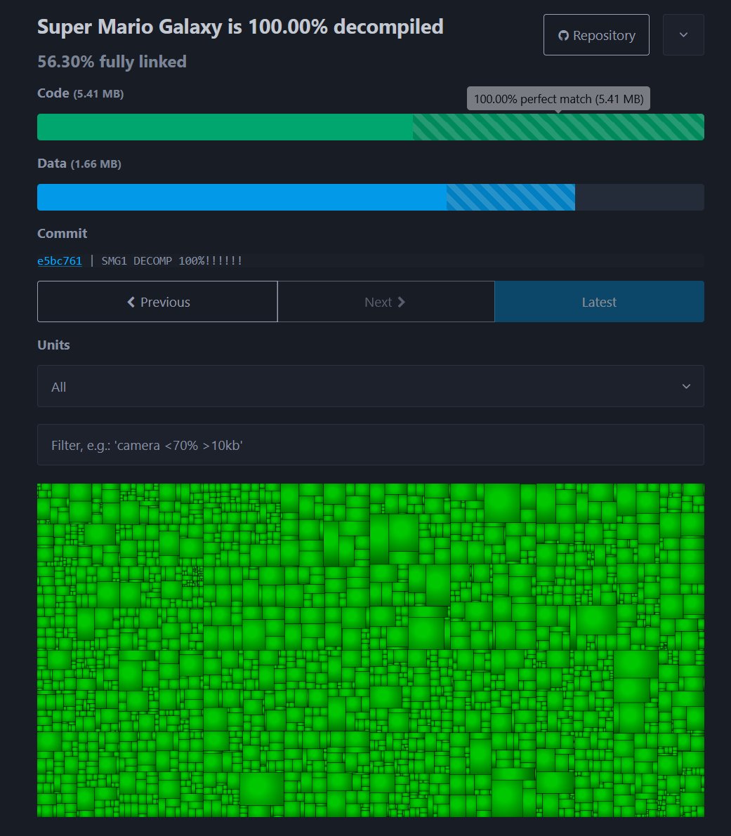Click the striped green Code progress segment
This screenshot has height=836, width=731.
pos(558,127)
